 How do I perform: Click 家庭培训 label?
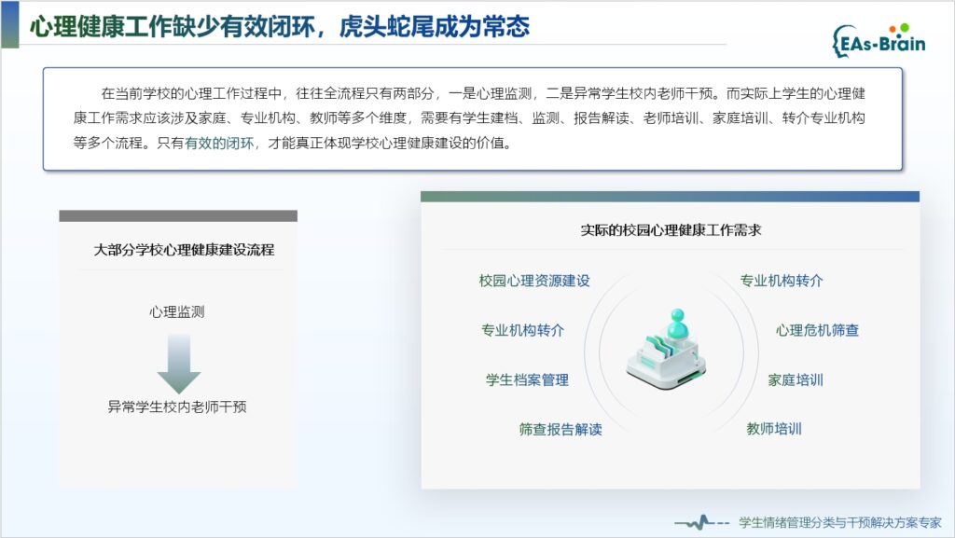coord(796,380)
